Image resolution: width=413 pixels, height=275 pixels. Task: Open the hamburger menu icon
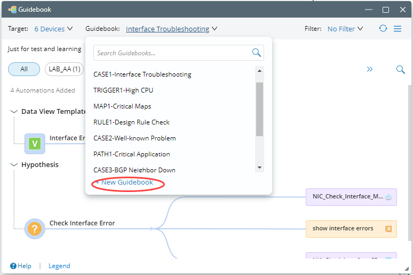[x=398, y=29]
